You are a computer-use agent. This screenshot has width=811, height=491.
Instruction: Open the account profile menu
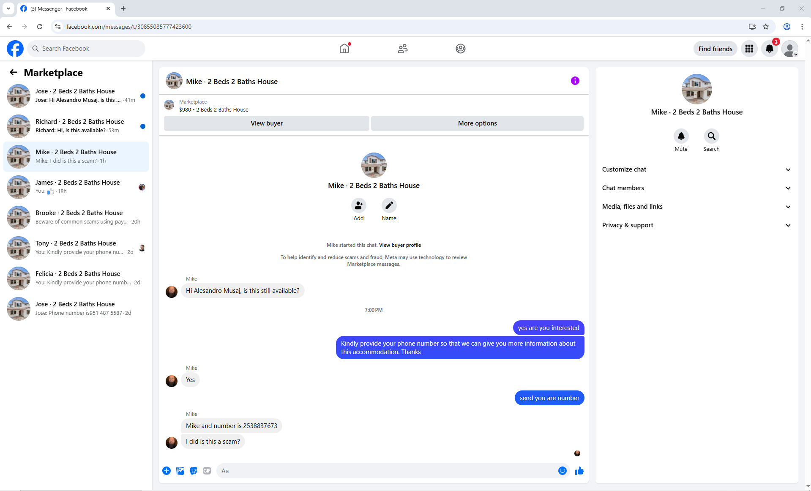790,49
